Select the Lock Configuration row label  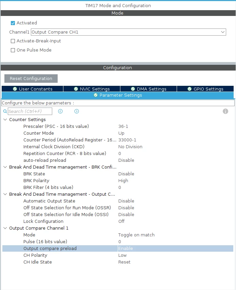pyautogui.click(x=43, y=221)
